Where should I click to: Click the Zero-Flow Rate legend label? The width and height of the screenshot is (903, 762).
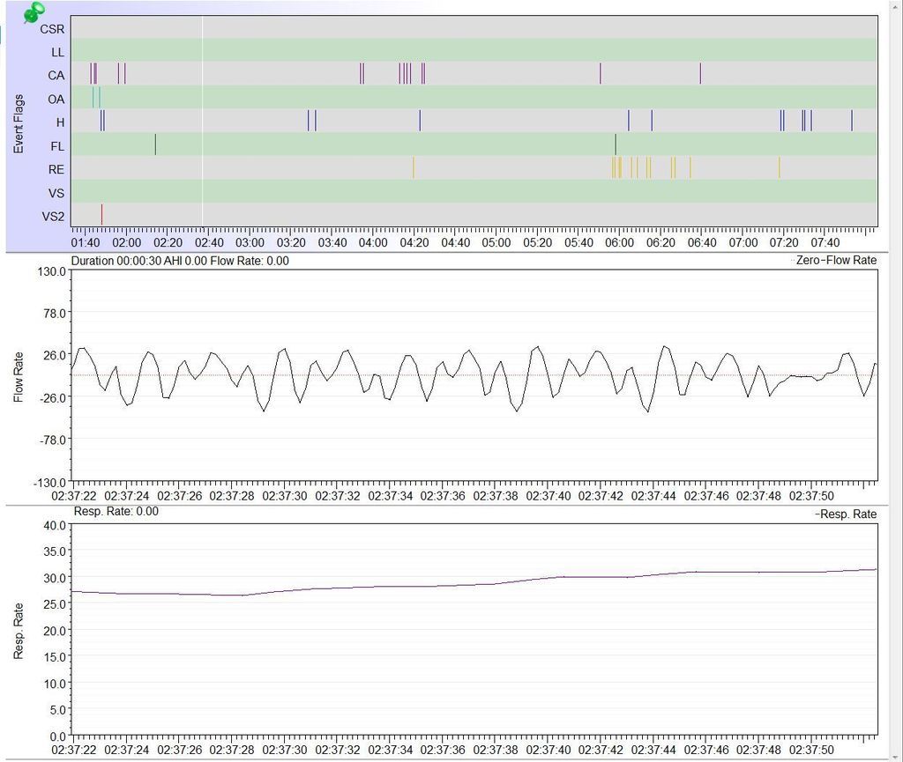835,260
